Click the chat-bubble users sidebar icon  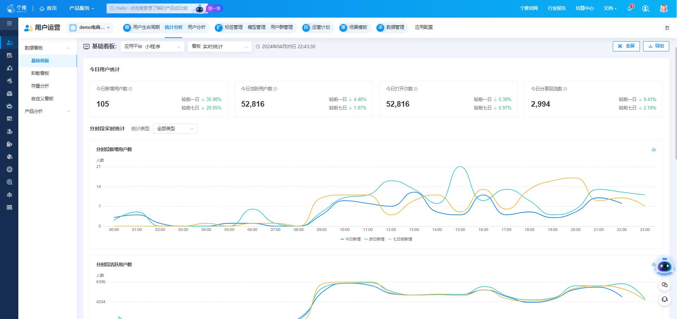click(x=10, y=55)
